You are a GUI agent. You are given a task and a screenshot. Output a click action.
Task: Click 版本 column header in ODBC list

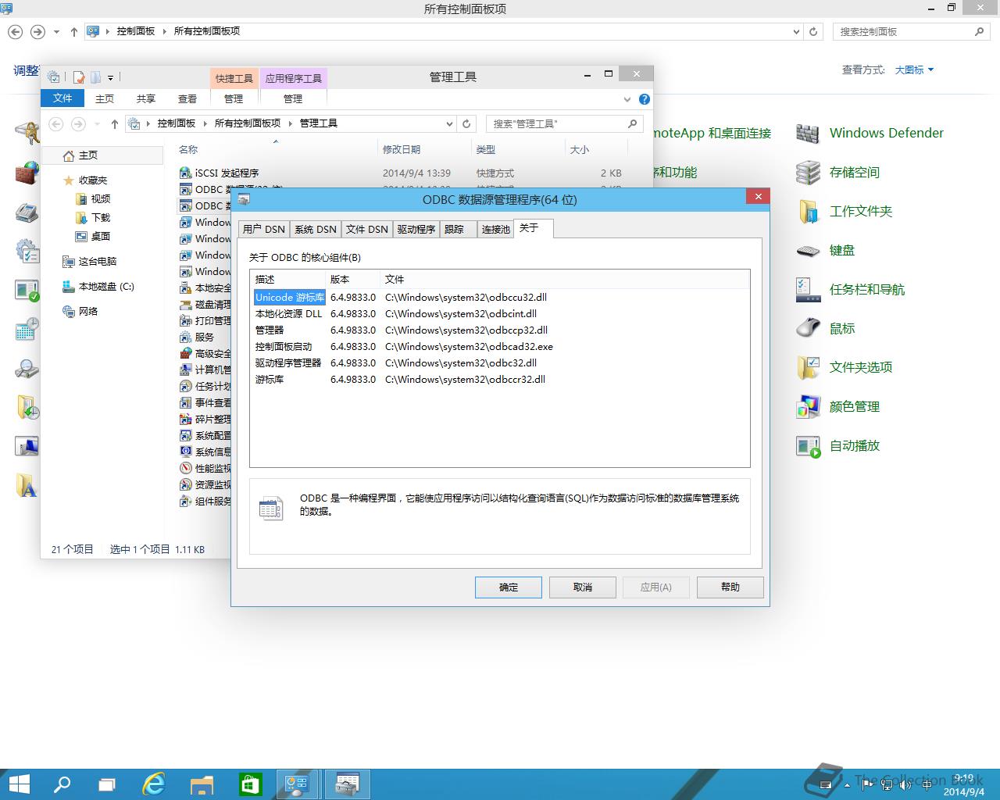[x=352, y=279]
